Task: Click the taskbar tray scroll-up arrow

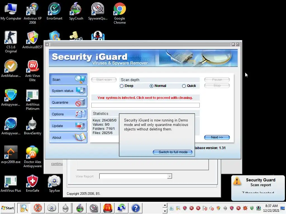Action: pyautogui.click(x=165, y=205)
